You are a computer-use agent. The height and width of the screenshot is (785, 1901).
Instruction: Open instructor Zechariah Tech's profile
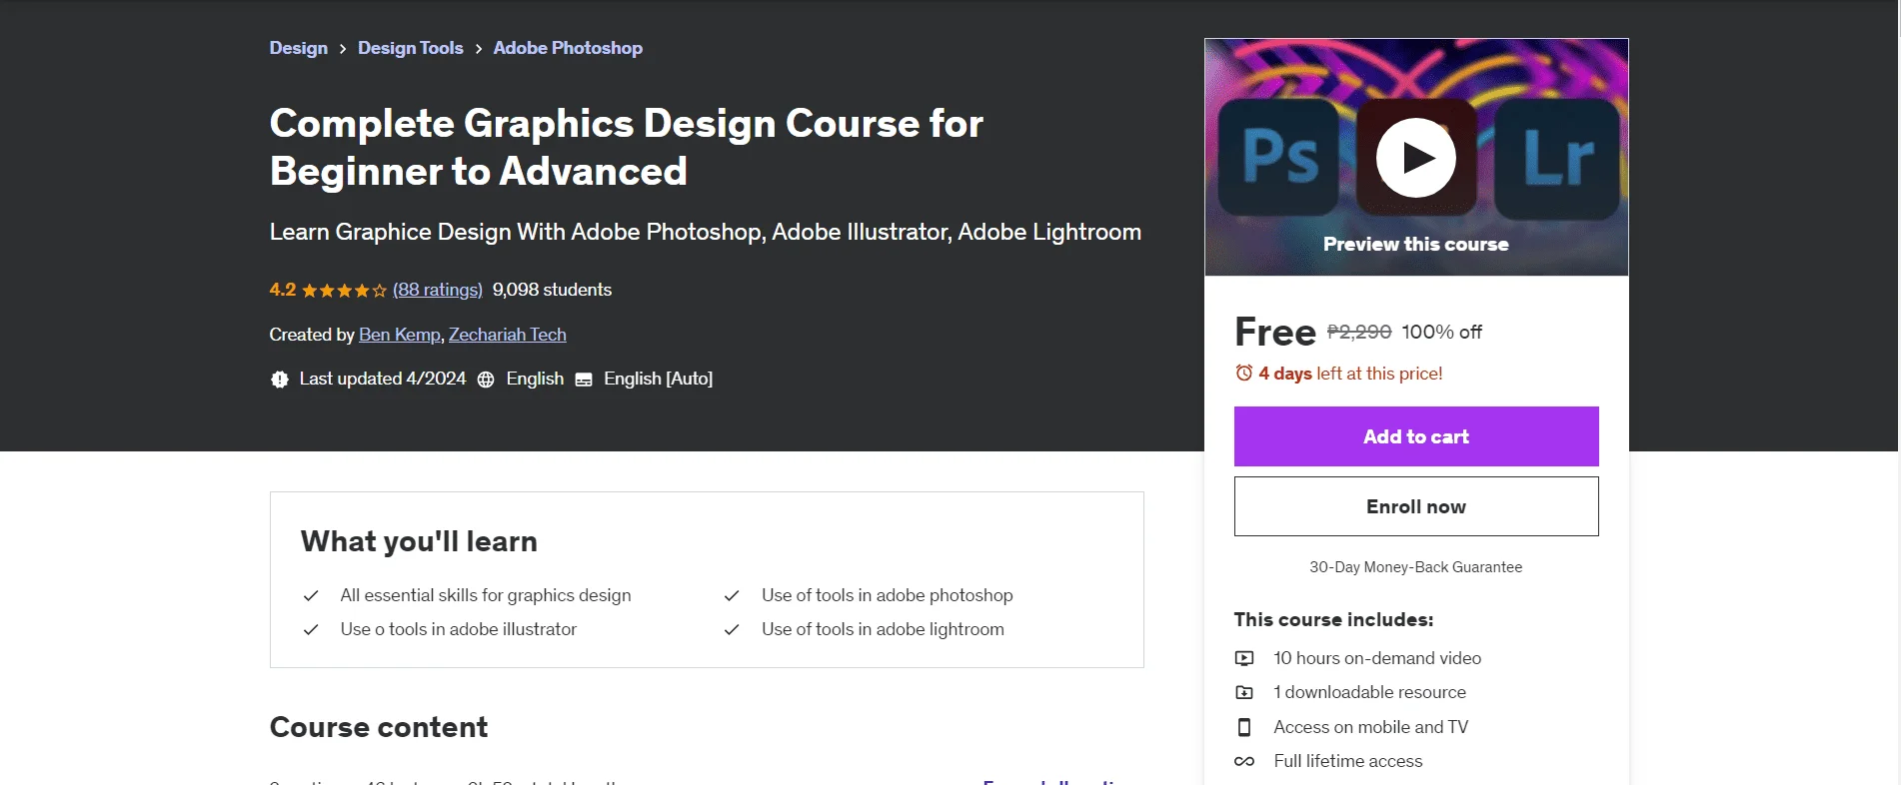tap(508, 335)
